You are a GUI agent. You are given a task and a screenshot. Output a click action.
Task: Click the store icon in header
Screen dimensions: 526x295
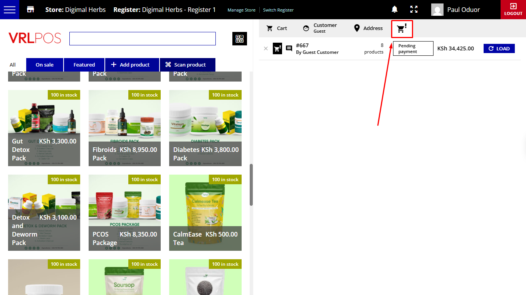point(30,10)
